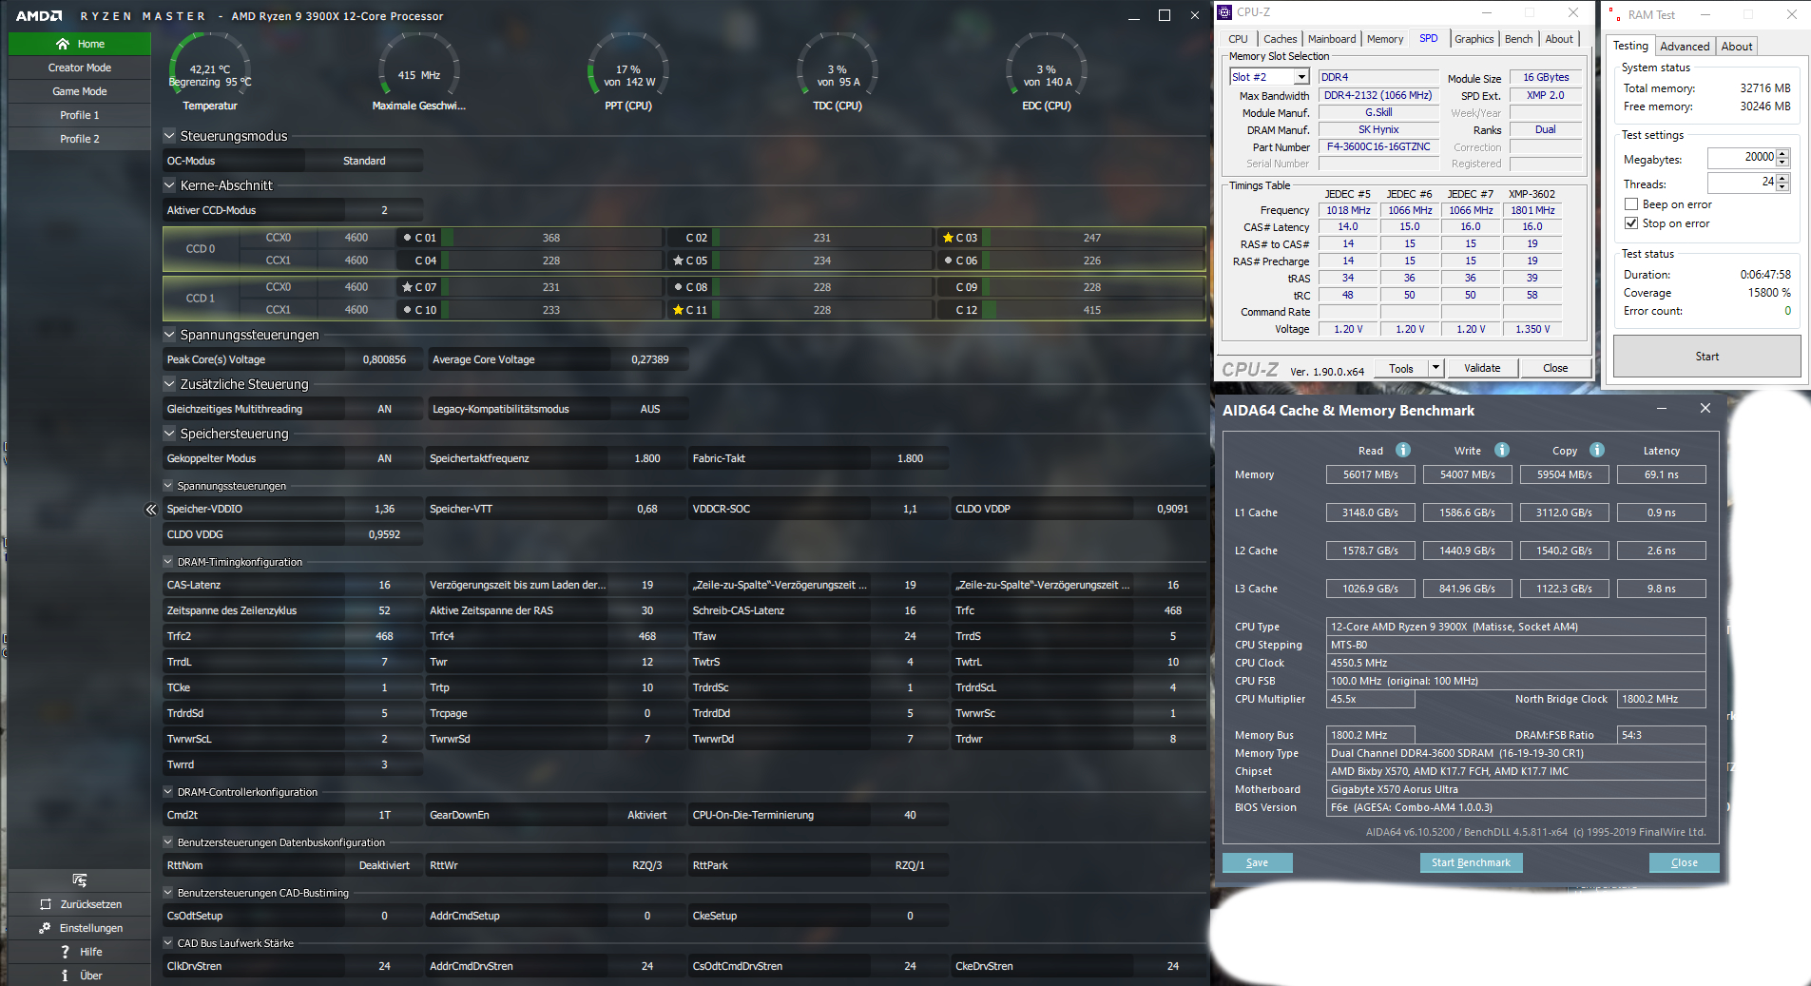
Task: Collapse Benutzersteuerungen CAD-Bustiming section
Action: (x=168, y=893)
